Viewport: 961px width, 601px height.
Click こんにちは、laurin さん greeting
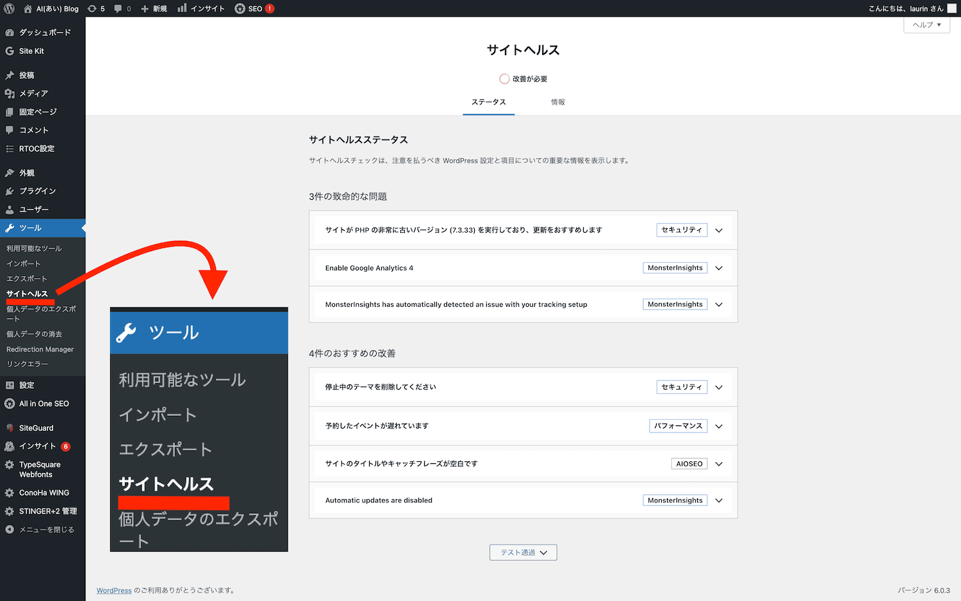point(906,8)
